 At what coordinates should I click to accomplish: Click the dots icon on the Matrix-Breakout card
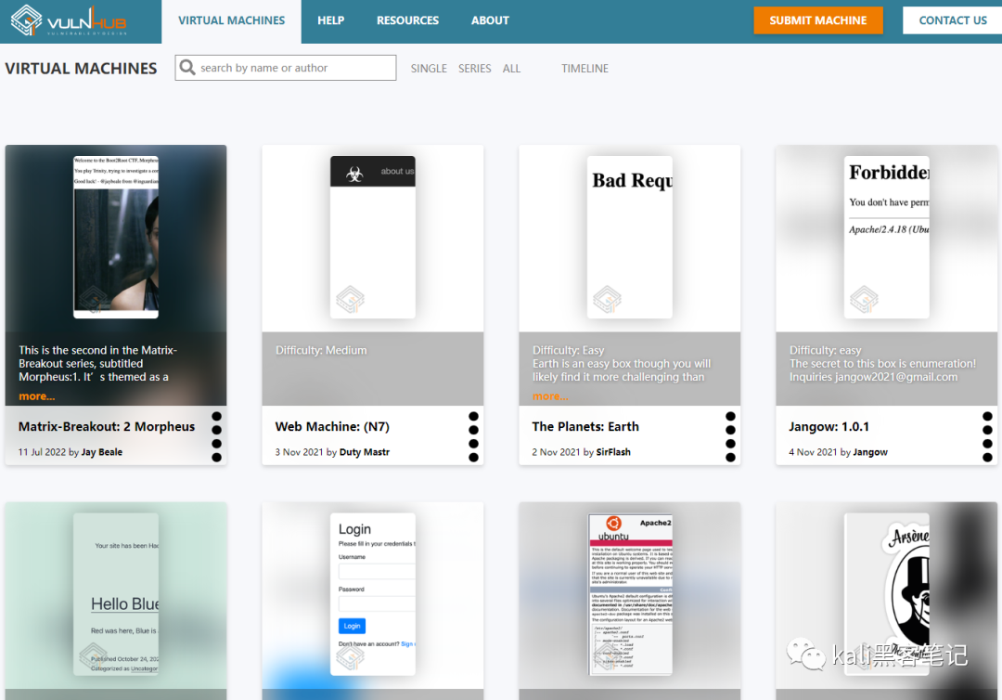point(216,436)
